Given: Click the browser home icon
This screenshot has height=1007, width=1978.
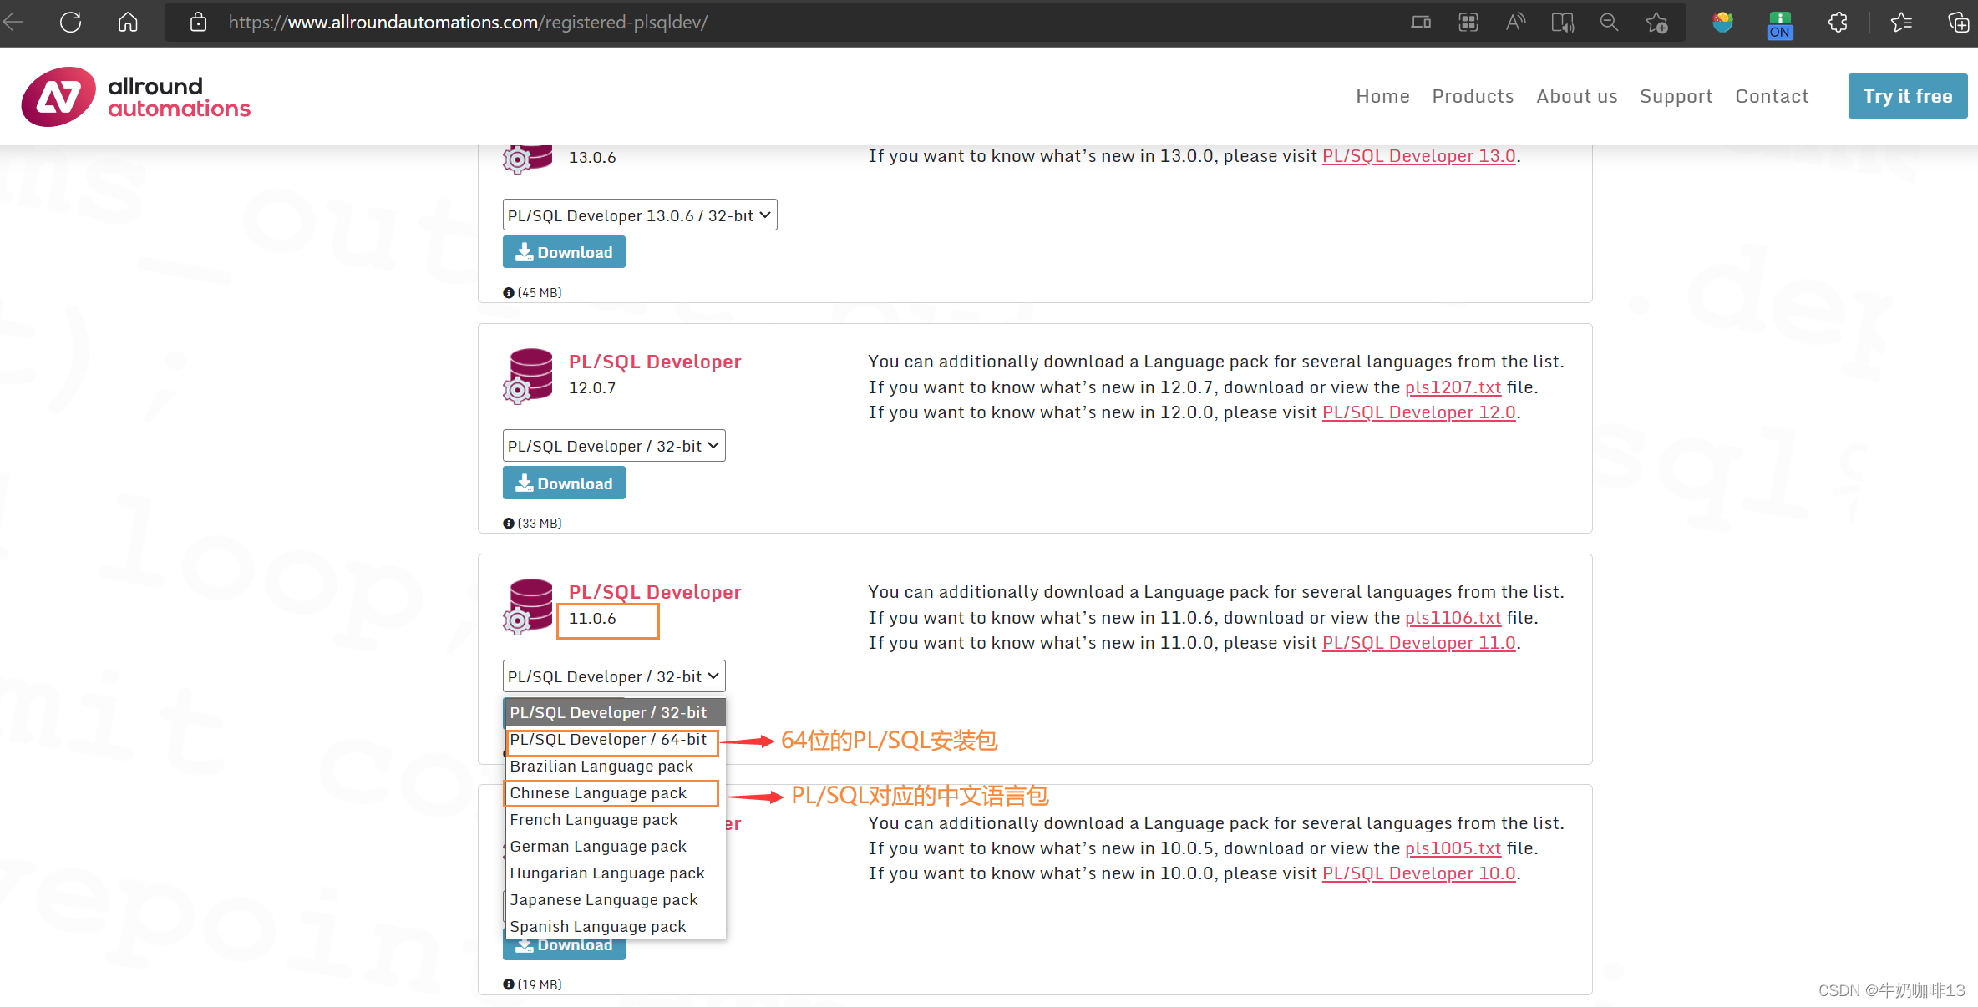Looking at the screenshot, I should coord(128,23).
